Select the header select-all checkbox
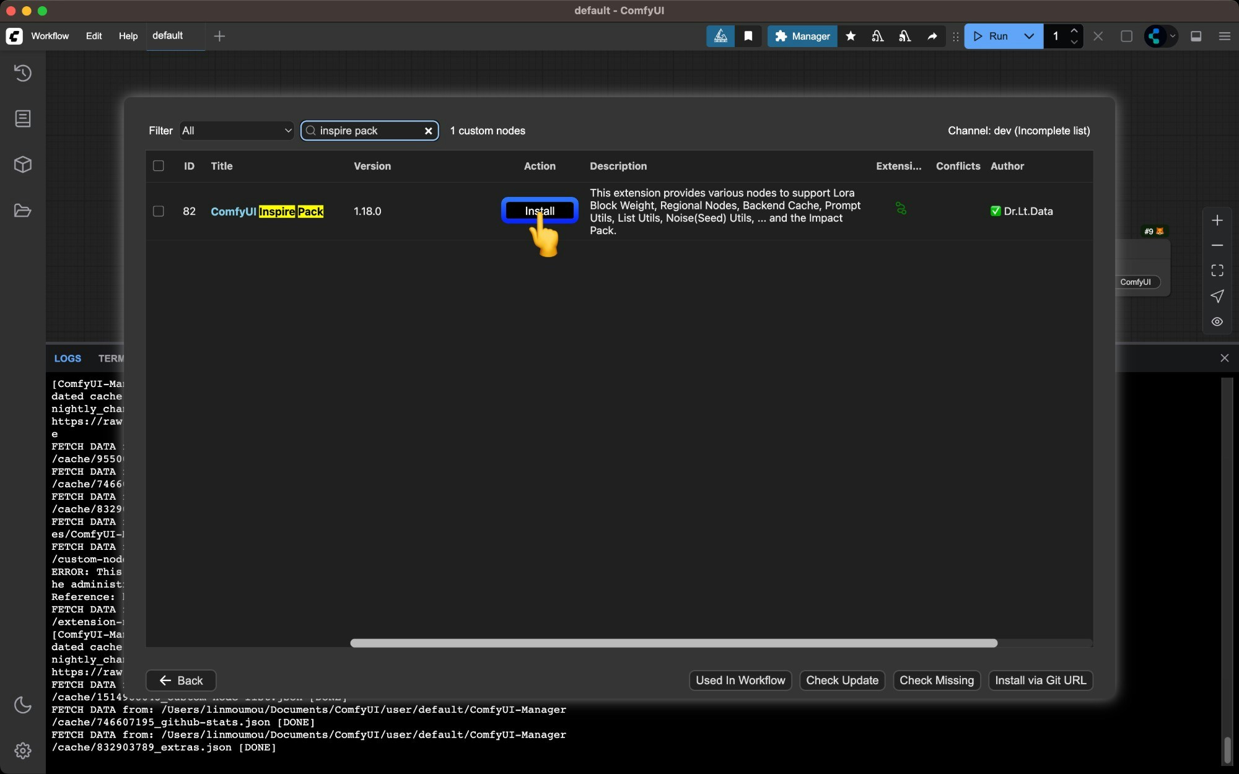 [159, 166]
